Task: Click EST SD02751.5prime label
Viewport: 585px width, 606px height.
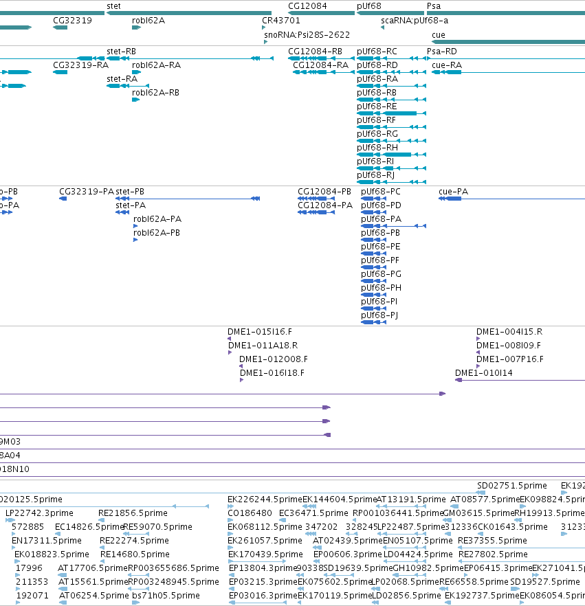Action: pyautogui.click(x=512, y=485)
